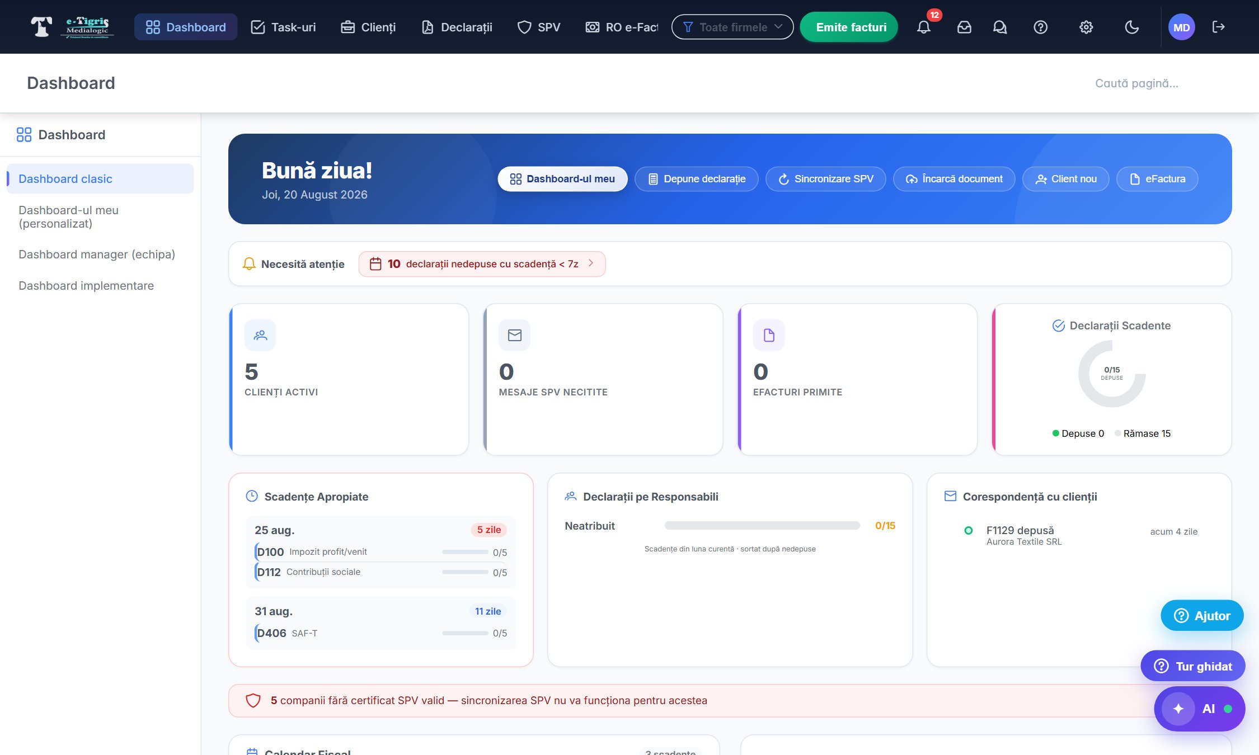This screenshot has height=755, width=1259.
Task: Click the logout arrow icon
Action: (x=1218, y=27)
